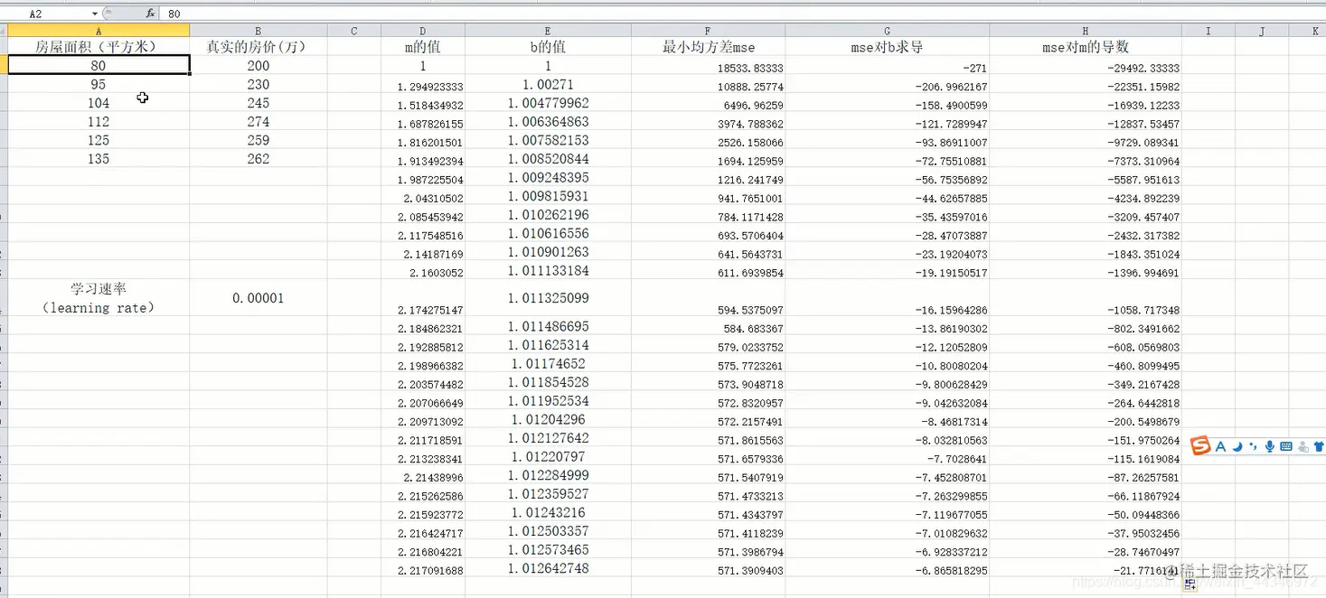Select column D header

(x=423, y=31)
